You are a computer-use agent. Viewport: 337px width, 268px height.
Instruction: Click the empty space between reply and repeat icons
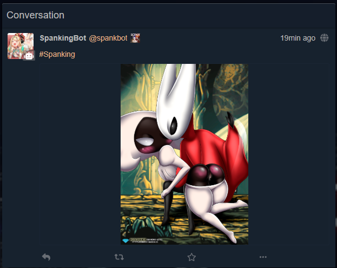(x=83, y=257)
